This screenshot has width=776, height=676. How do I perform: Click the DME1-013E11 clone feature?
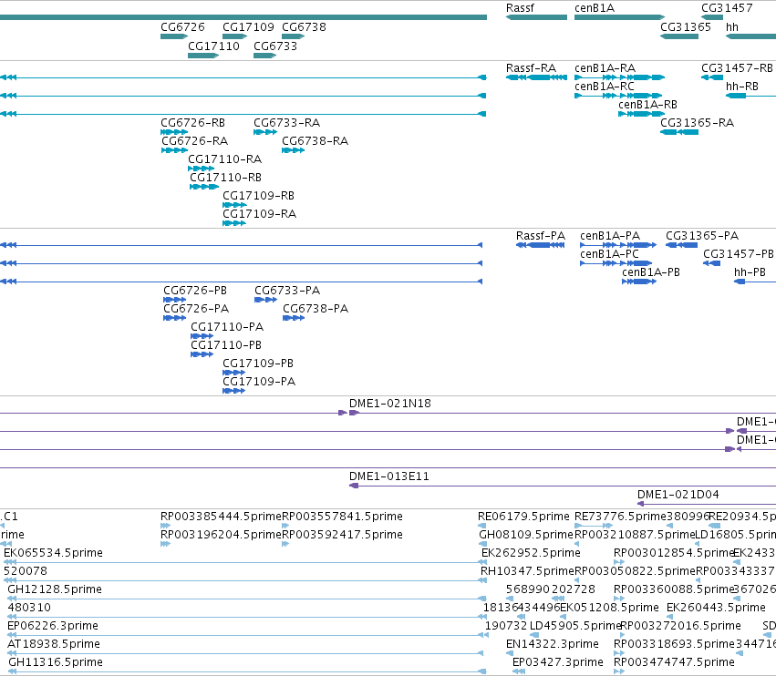pyautogui.click(x=563, y=487)
